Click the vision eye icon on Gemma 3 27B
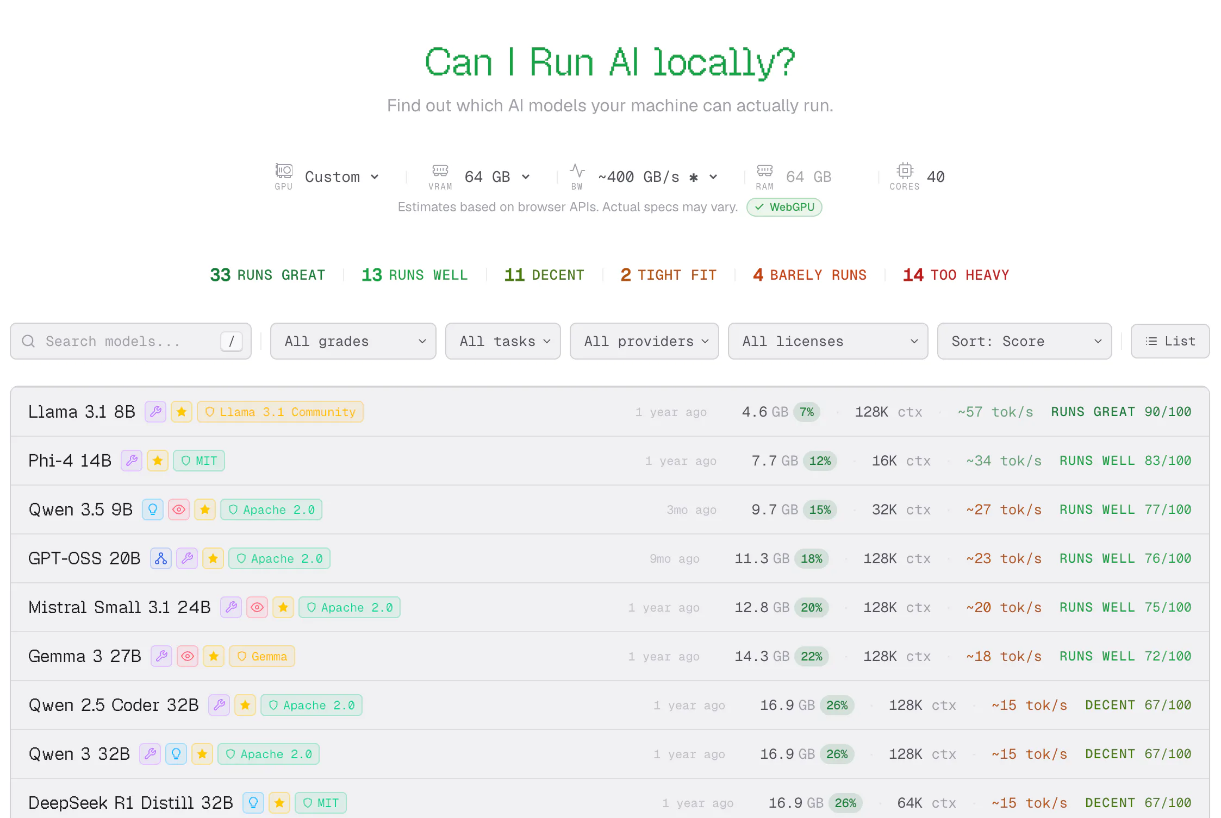 (x=188, y=656)
